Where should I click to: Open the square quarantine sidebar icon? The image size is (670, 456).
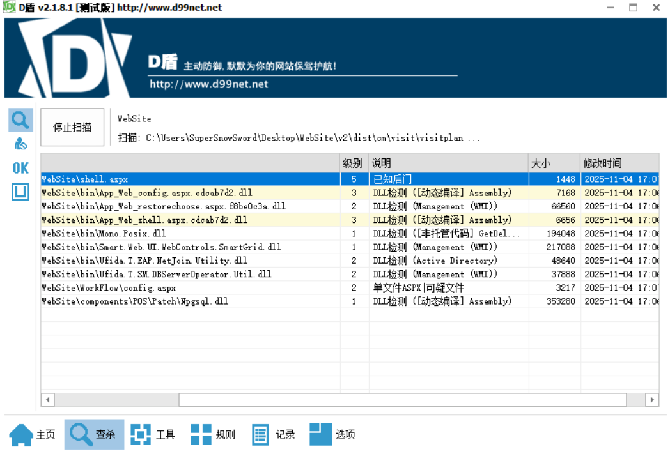[x=20, y=192]
